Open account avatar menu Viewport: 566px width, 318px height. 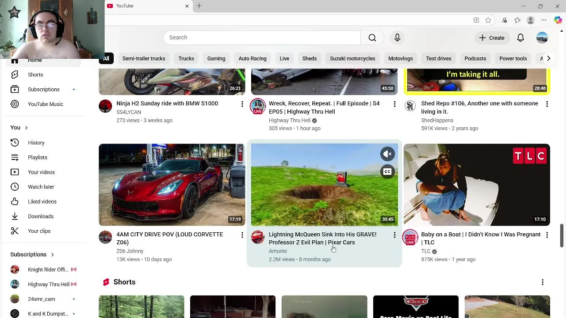pyautogui.click(x=542, y=38)
